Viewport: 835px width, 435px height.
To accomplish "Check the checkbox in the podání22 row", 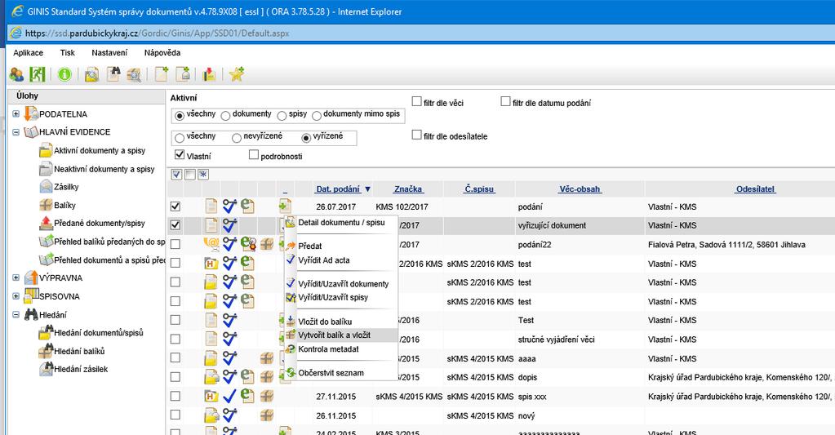I will [175, 244].
